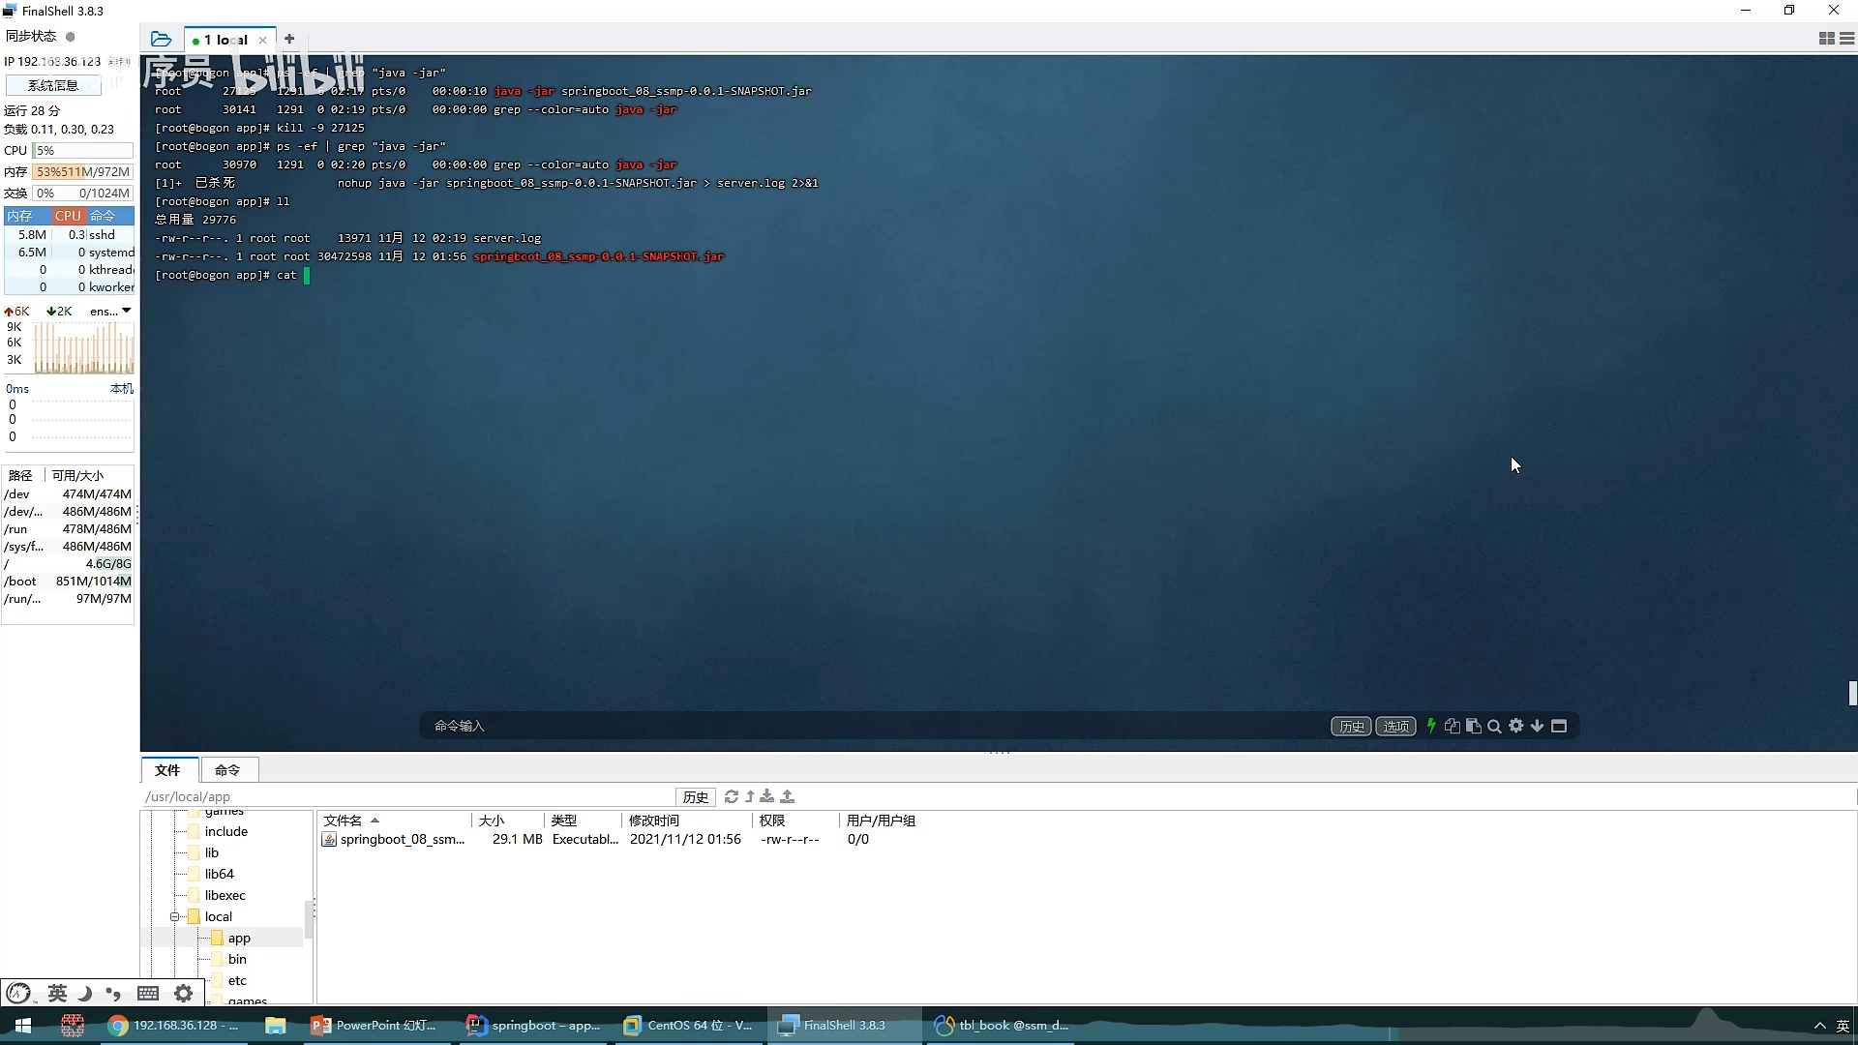Sort files by the 文件名 column
The height and width of the screenshot is (1045, 1858).
tap(343, 821)
